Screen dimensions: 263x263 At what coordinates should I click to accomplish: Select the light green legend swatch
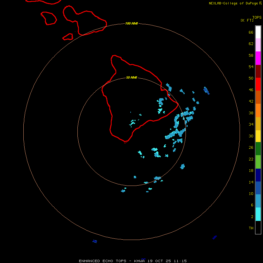(258, 162)
